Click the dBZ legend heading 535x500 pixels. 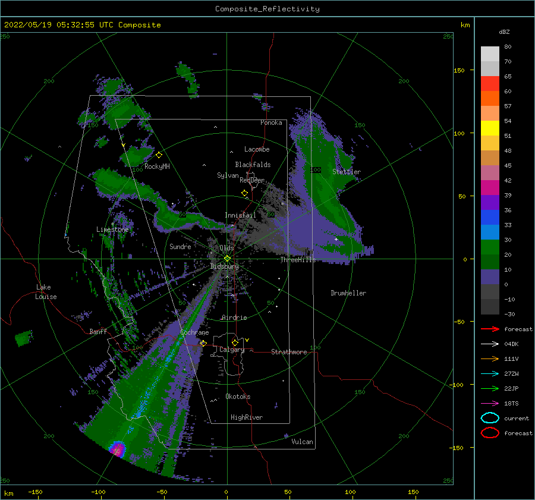pos(504,32)
